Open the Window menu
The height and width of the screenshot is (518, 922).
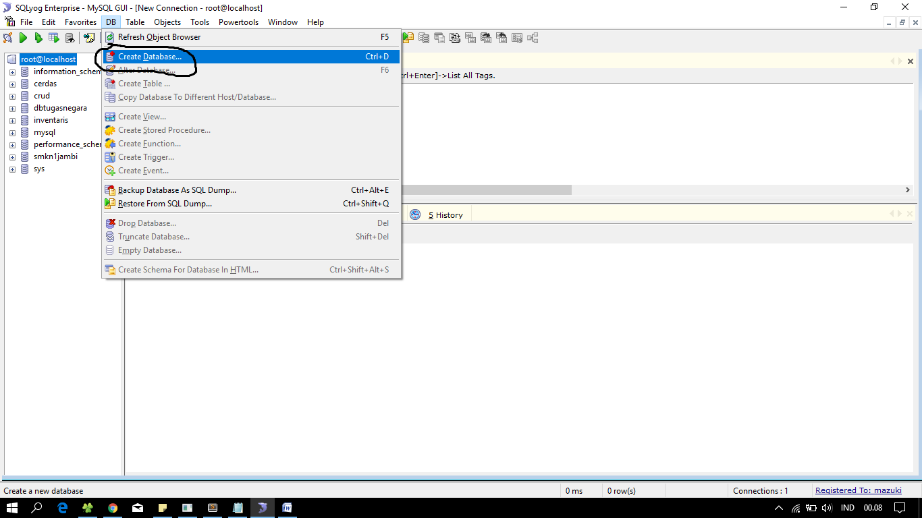pyautogui.click(x=283, y=22)
